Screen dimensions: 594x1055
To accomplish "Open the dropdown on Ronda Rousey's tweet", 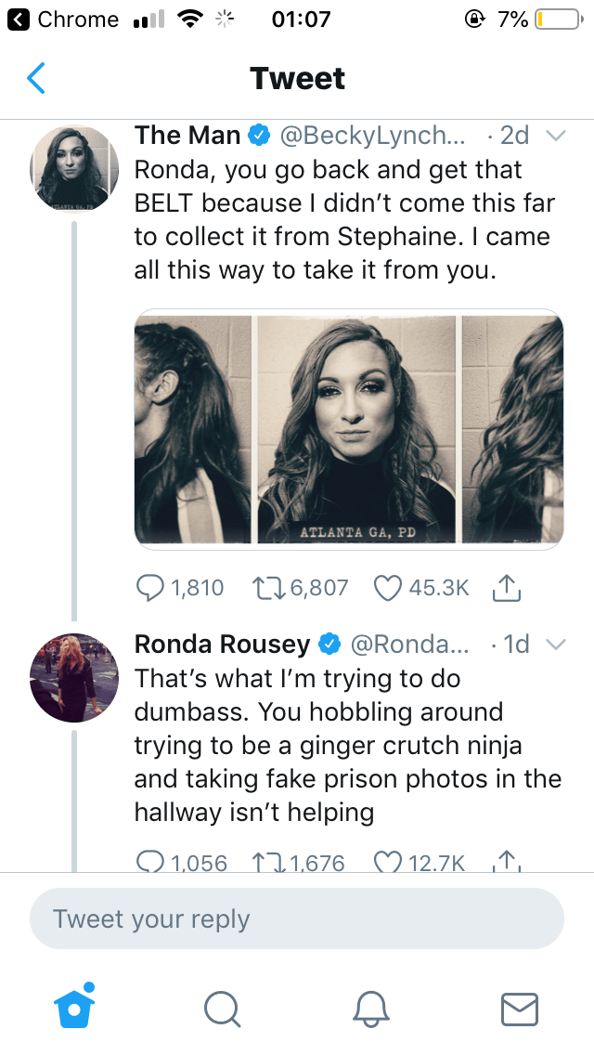I will click(x=555, y=644).
